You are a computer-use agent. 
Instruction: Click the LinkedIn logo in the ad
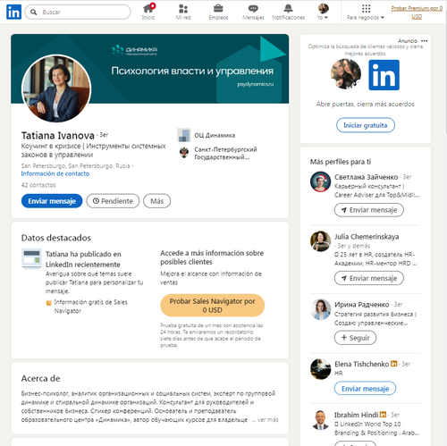pyautogui.click(x=384, y=75)
